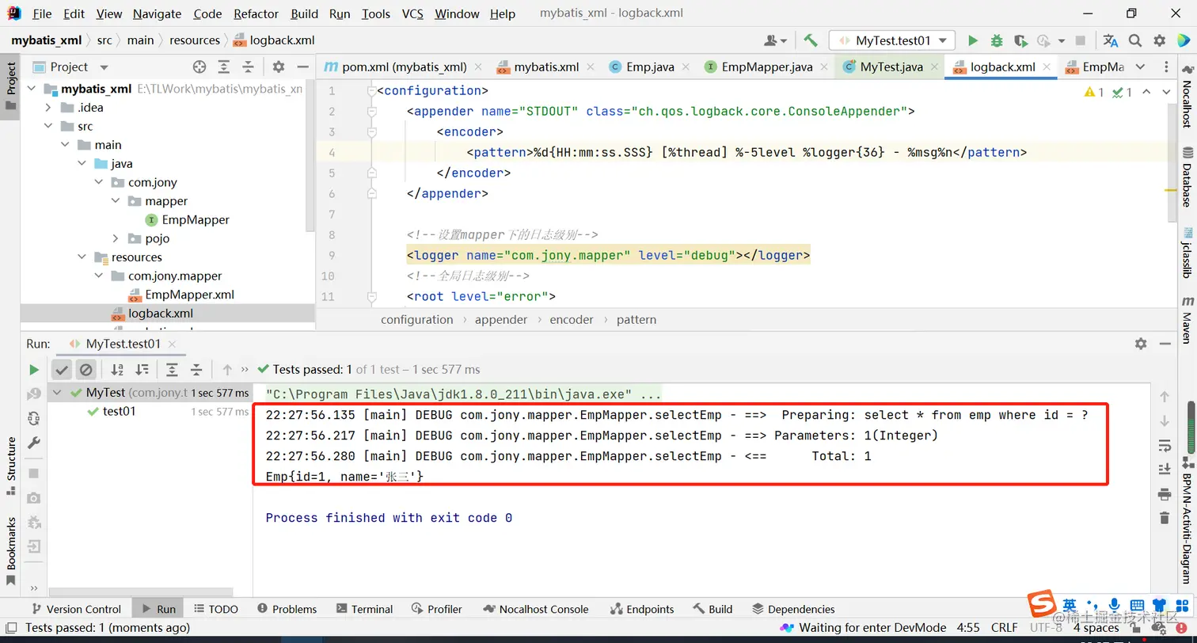Open the Project panel options gear
The width and height of the screenshot is (1197, 643).
[x=279, y=67]
